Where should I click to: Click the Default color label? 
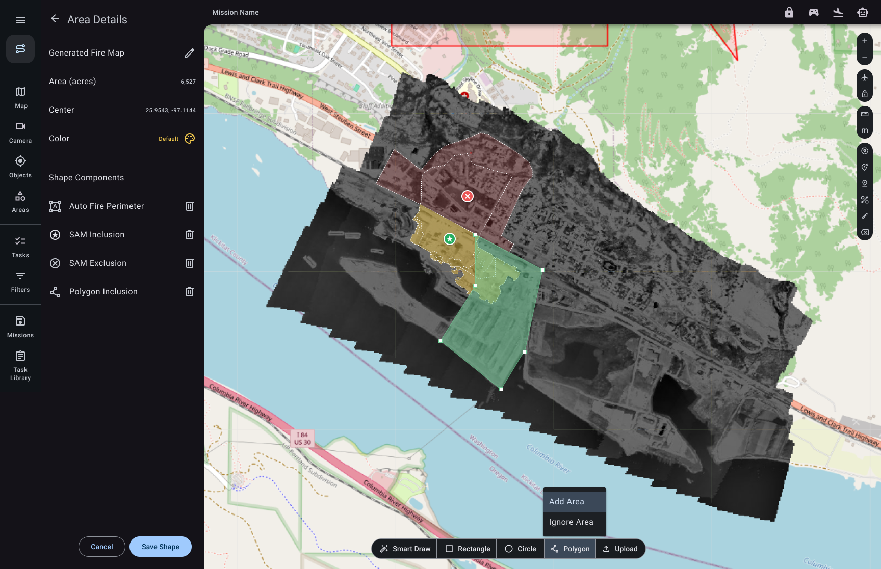tap(169, 139)
